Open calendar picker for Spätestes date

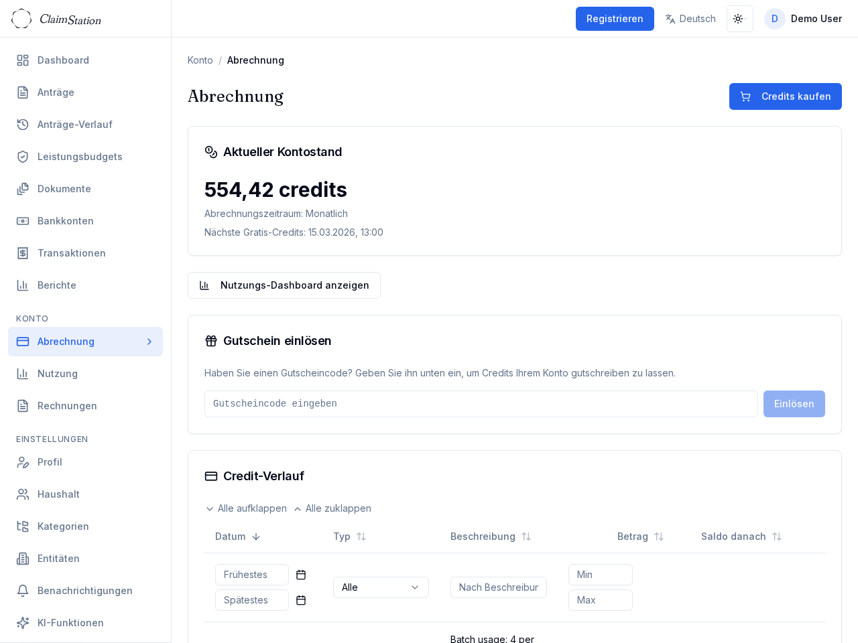(301, 600)
